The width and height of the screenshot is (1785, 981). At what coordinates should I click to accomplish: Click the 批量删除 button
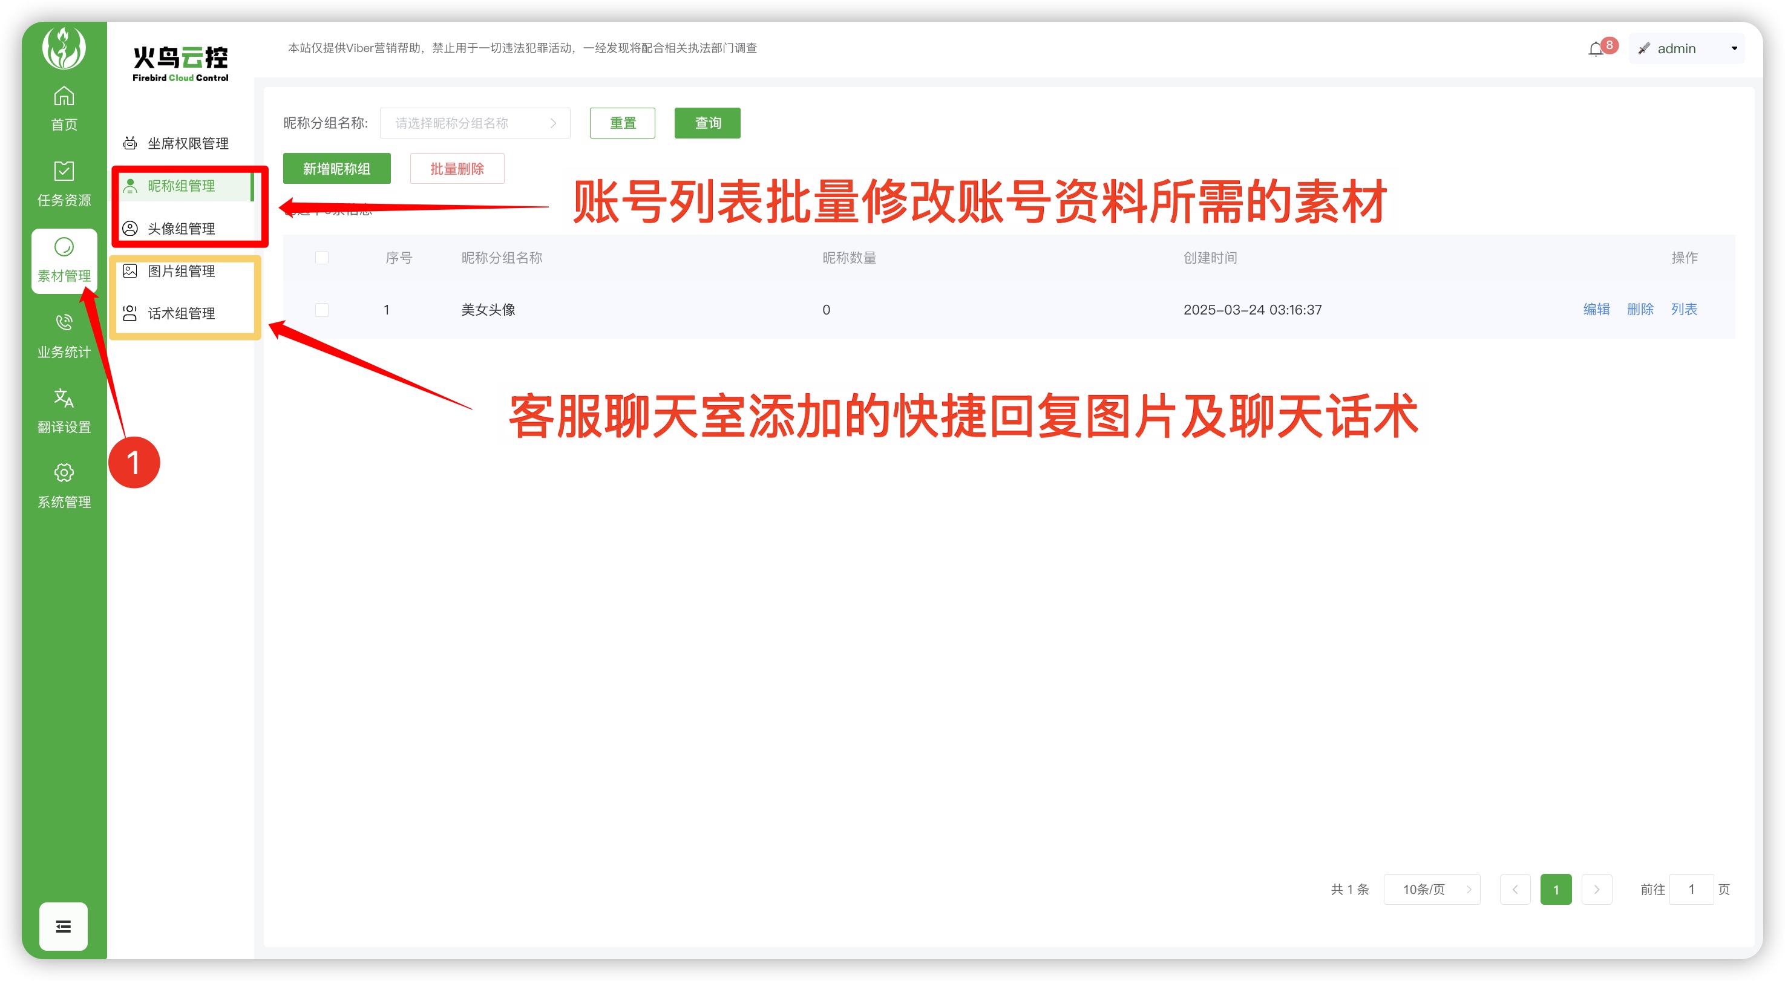[x=457, y=169]
